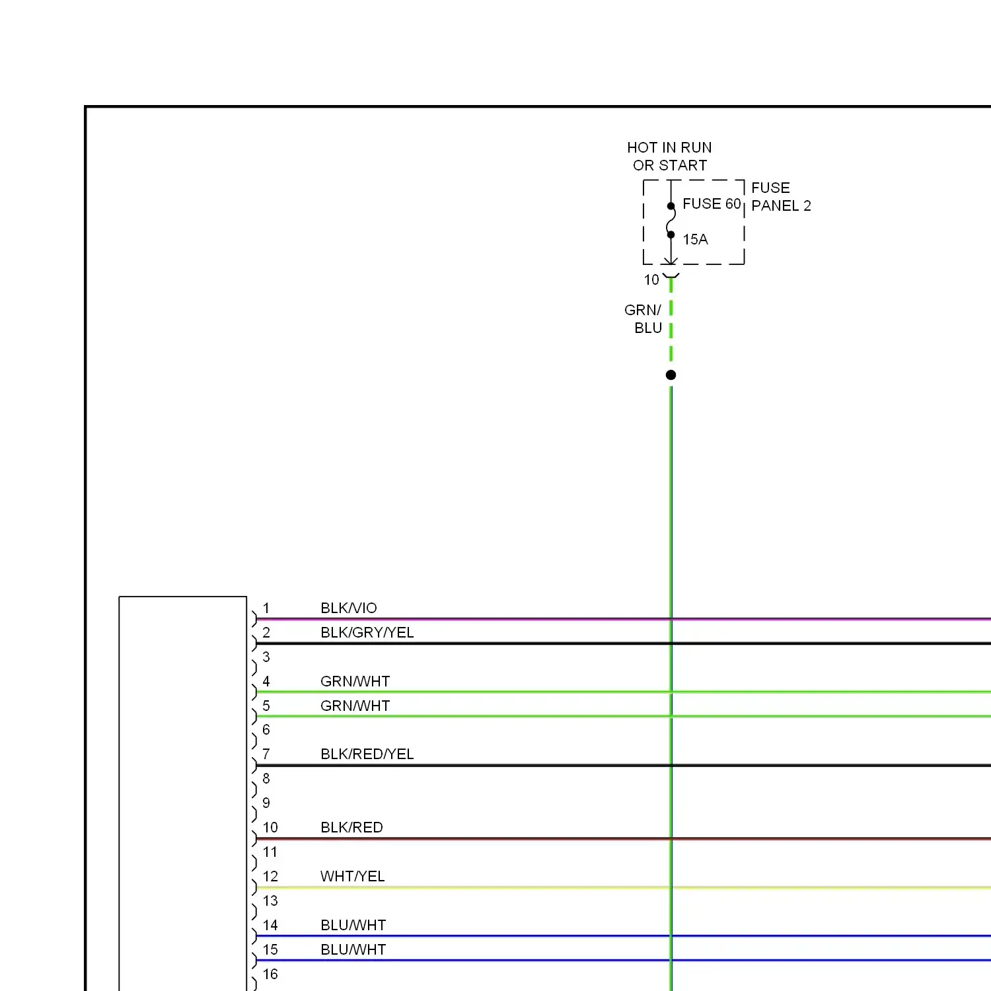Click the 'WHT/YEL' wire label
Viewport: 991px width, 991px height.
click(353, 877)
